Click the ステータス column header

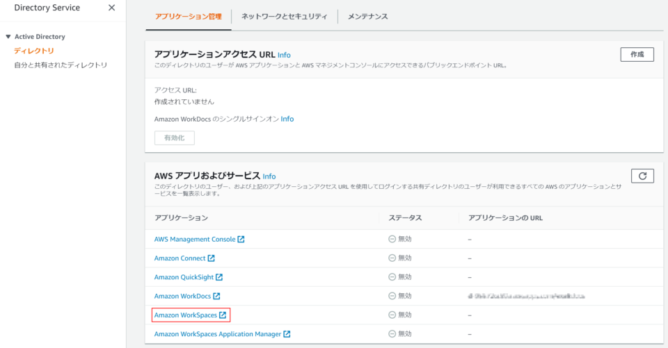(405, 218)
